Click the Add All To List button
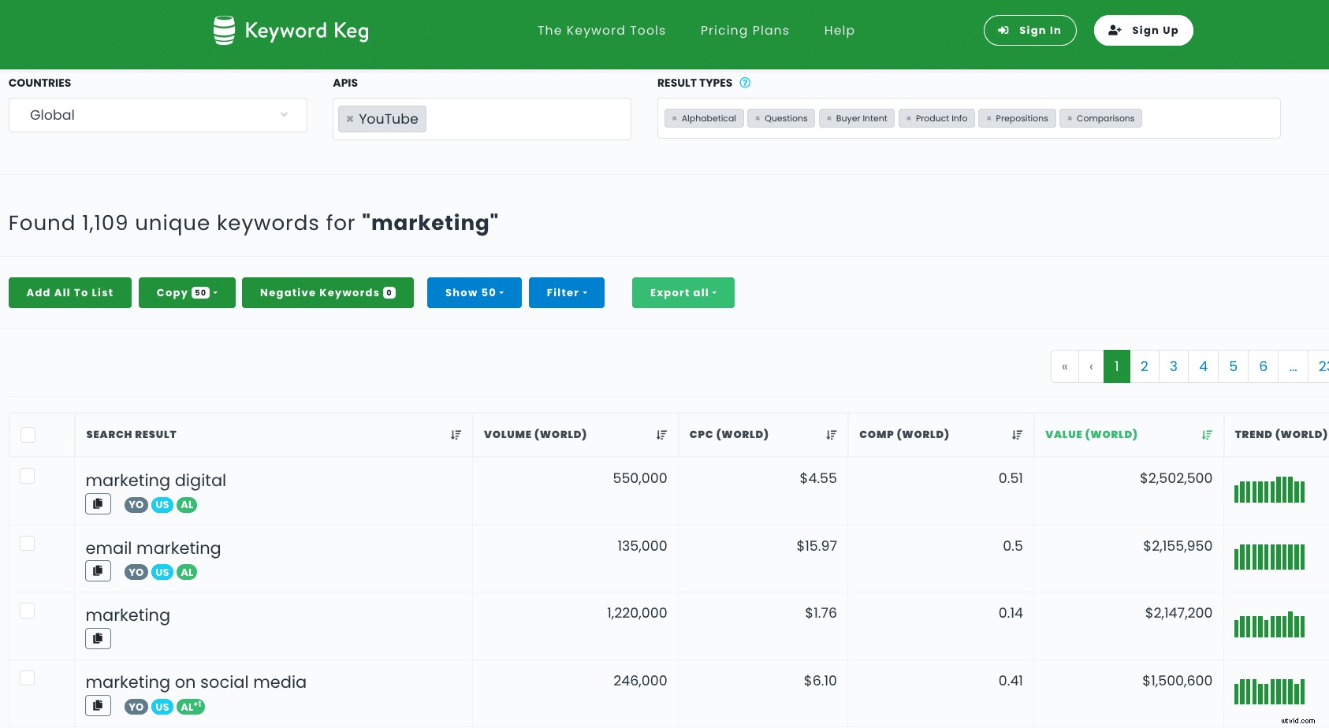The height and width of the screenshot is (728, 1329). pyautogui.click(x=69, y=292)
